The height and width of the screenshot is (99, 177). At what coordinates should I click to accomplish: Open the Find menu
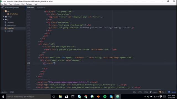(23, 4)
